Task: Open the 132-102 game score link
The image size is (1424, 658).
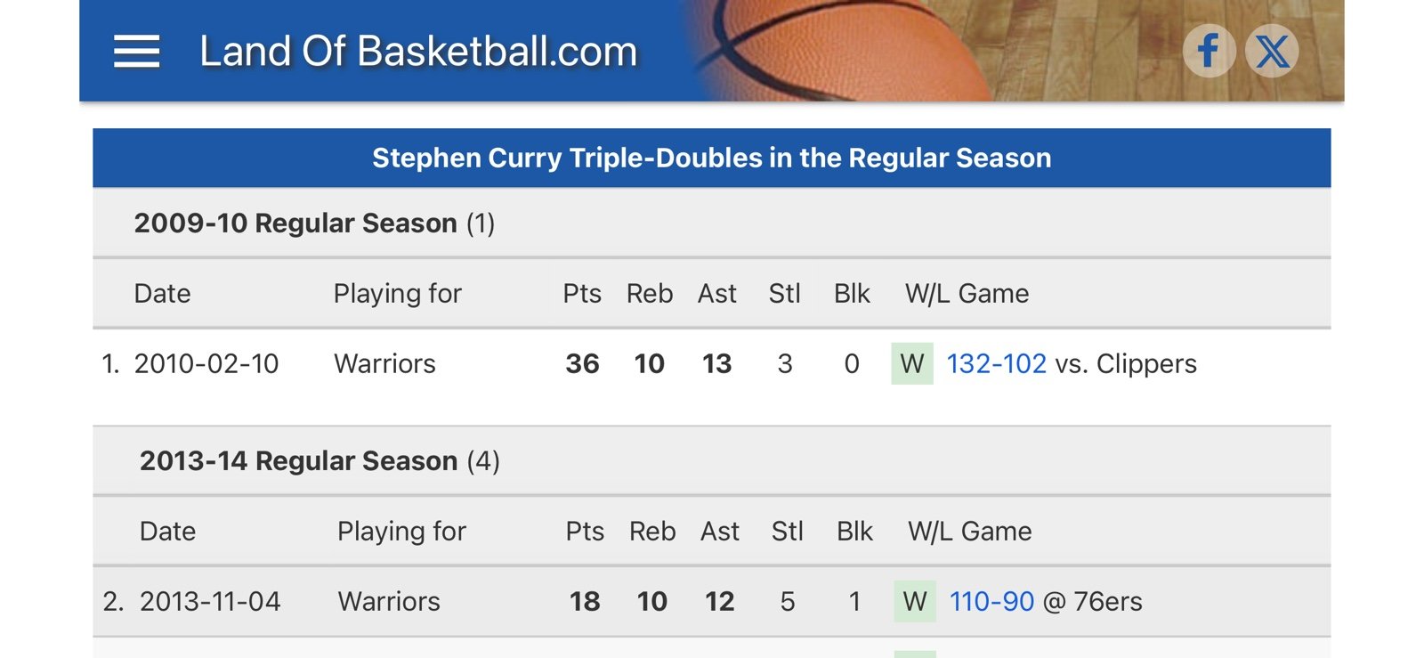Action: pyautogui.click(x=996, y=363)
